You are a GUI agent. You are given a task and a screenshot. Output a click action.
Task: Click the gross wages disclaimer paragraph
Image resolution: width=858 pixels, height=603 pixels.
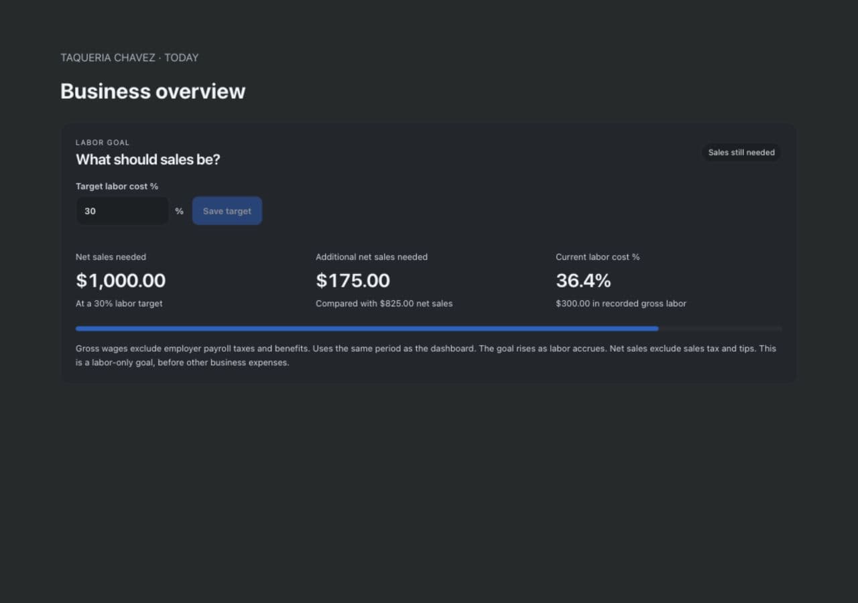426,356
